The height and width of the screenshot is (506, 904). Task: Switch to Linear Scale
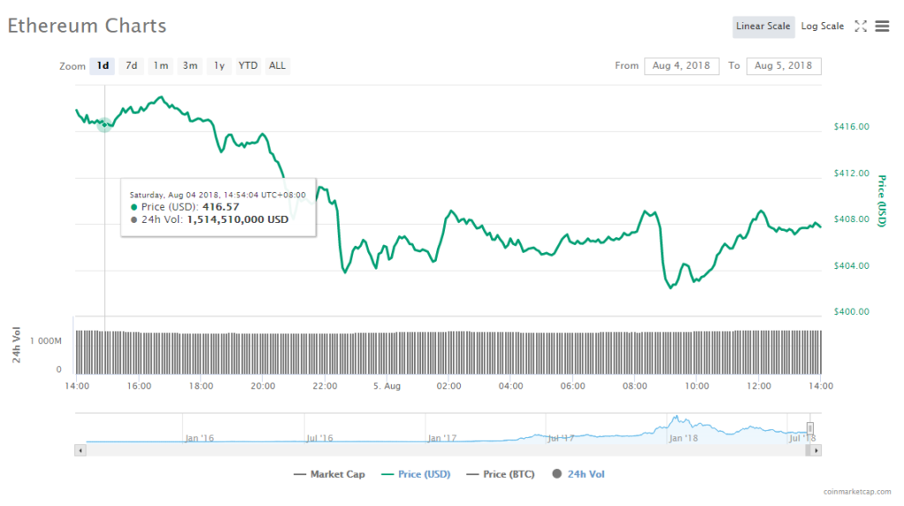pos(763,26)
